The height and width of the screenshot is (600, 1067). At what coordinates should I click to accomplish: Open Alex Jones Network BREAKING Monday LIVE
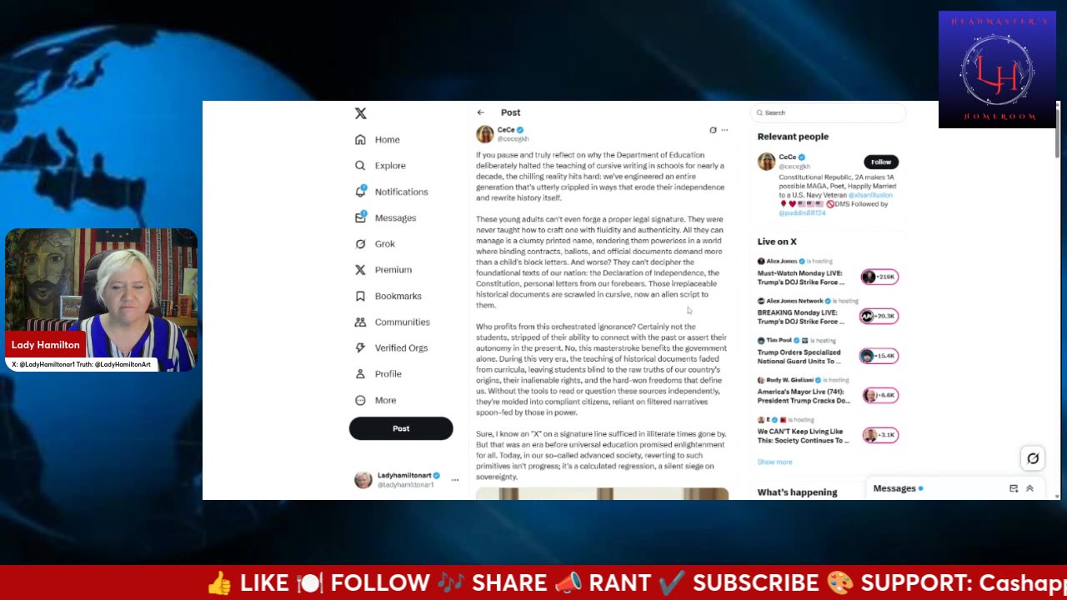click(x=801, y=317)
